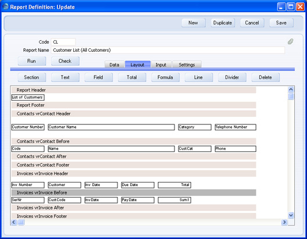Viewport: 307px width, 239px height.
Task: Duplicate the current report definition
Action: coord(223,23)
